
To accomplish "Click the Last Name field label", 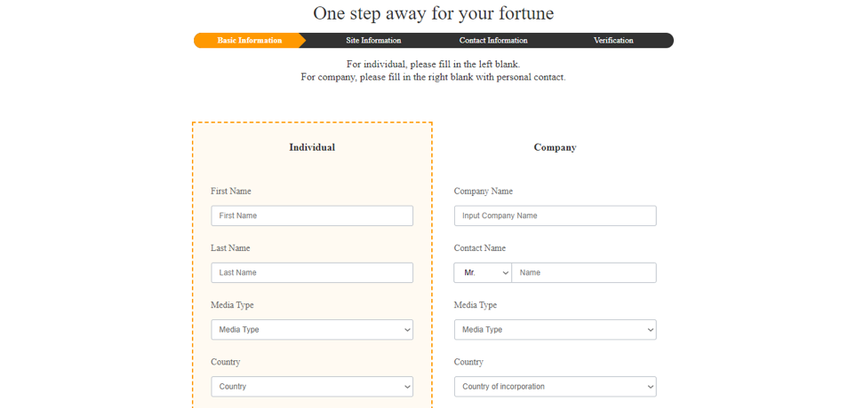I will tap(230, 248).
